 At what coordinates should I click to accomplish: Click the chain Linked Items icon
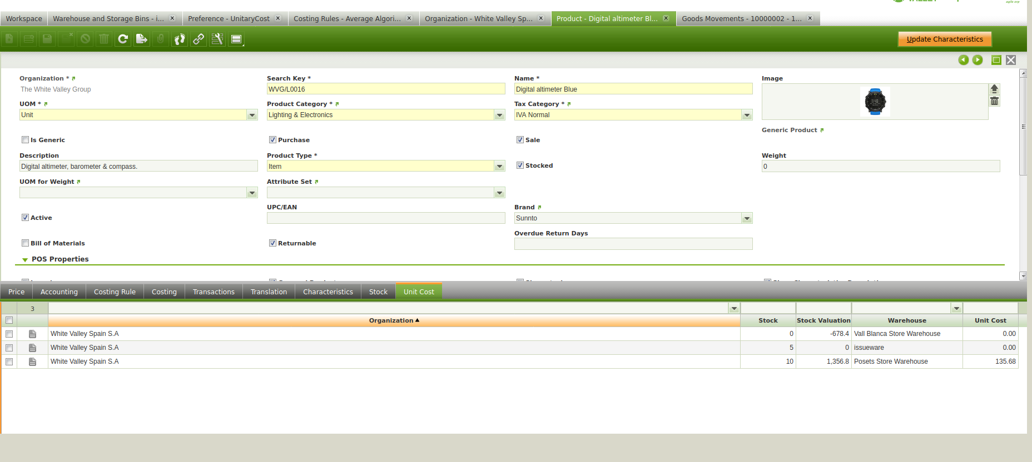coord(199,39)
